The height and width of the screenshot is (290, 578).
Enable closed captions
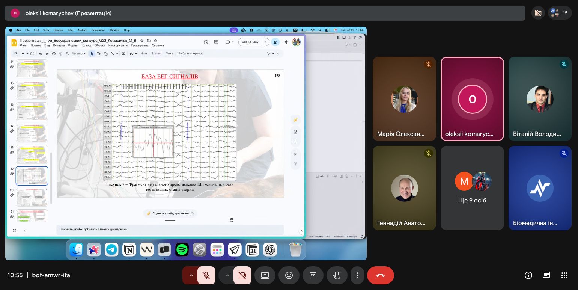[313, 275]
